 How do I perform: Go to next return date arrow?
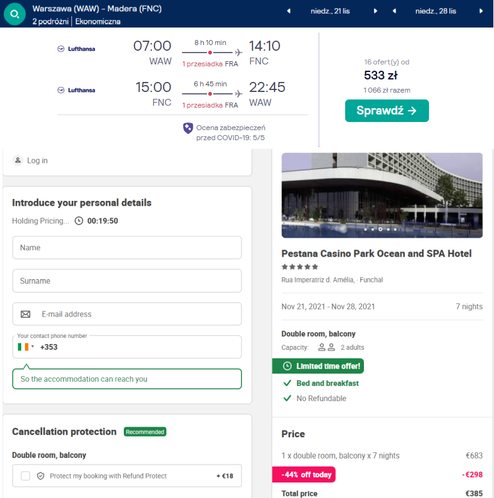click(x=481, y=11)
